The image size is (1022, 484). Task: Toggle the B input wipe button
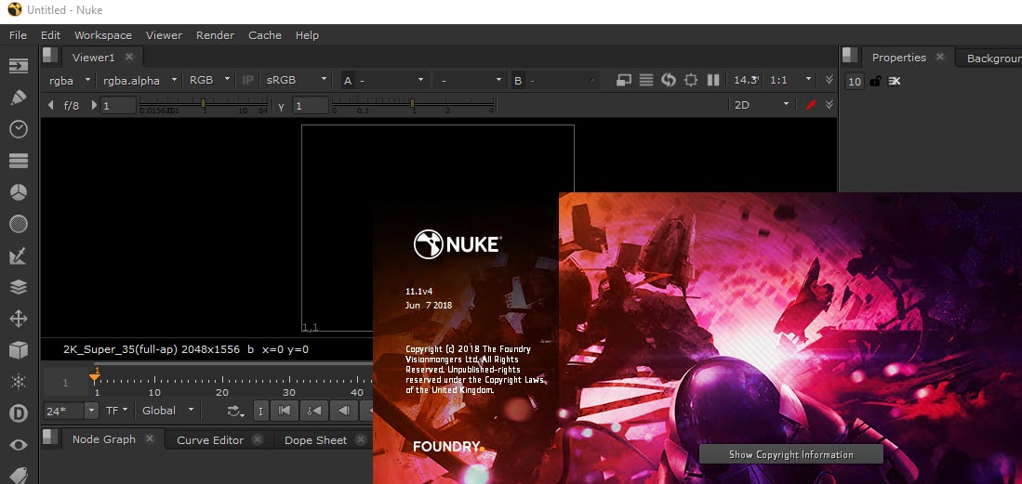518,81
